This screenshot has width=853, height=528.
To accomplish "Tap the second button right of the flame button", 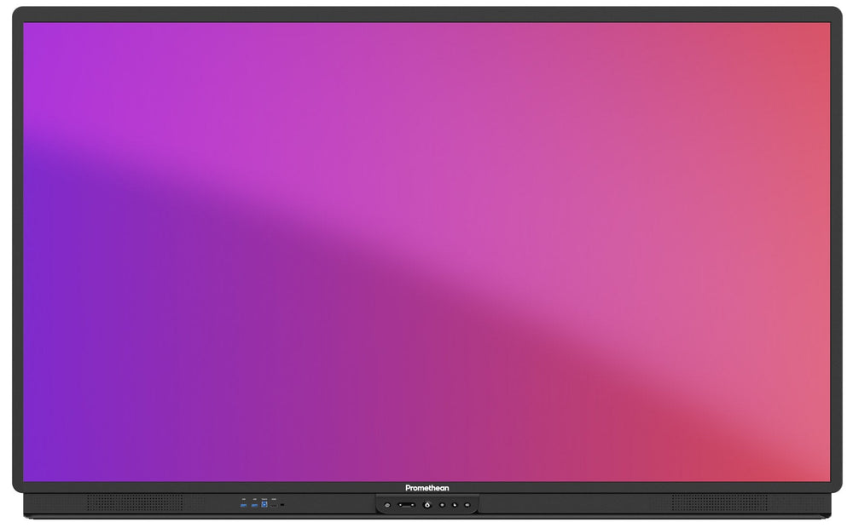I will [455, 505].
